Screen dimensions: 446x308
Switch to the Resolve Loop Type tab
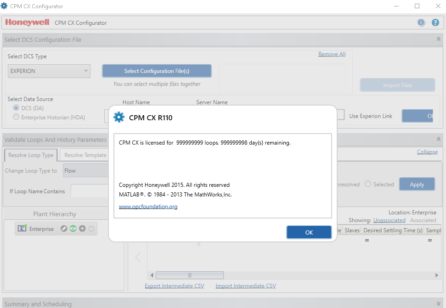[31, 155]
